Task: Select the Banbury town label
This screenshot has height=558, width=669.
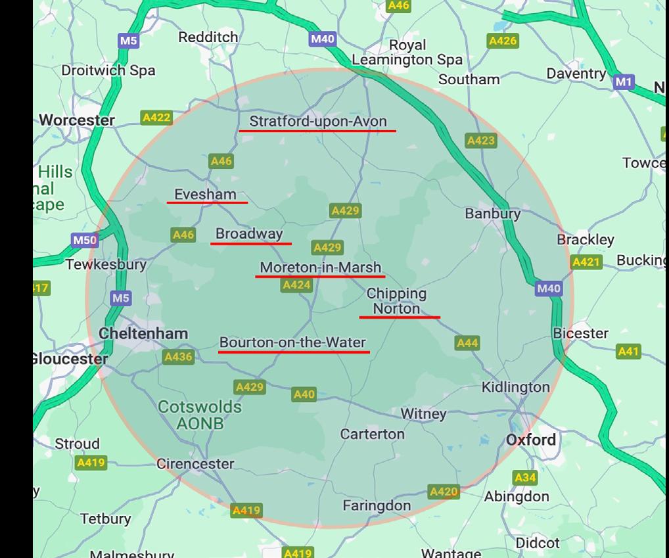Action: point(493,214)
